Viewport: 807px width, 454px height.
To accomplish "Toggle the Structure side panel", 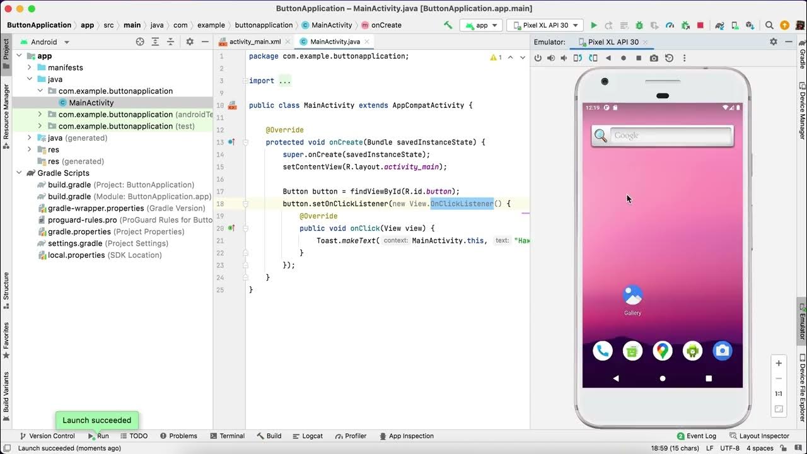I will 6,291.
